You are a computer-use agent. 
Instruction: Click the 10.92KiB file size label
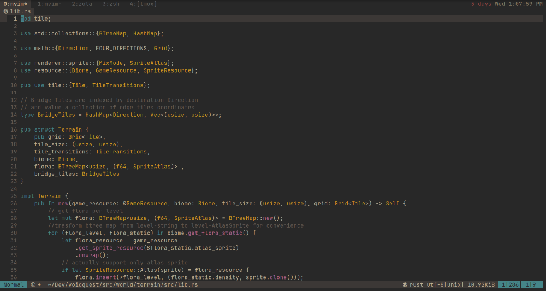click(x=482, y=285)
